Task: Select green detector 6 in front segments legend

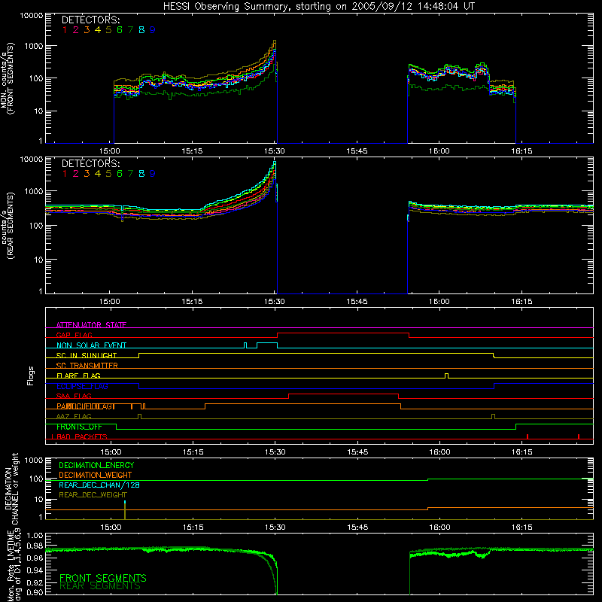Action: click(120, 30)
